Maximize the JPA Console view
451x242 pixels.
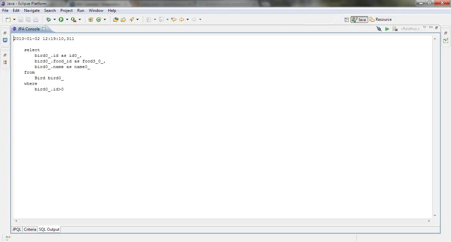(x=436, y=28)
